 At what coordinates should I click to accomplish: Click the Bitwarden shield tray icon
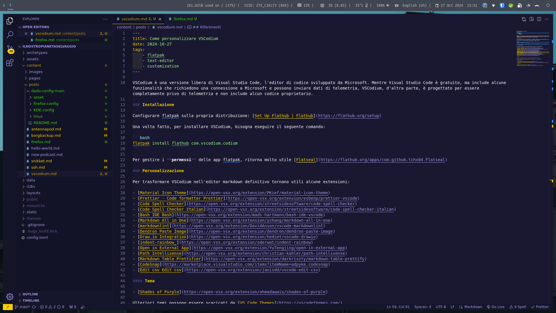502,6
